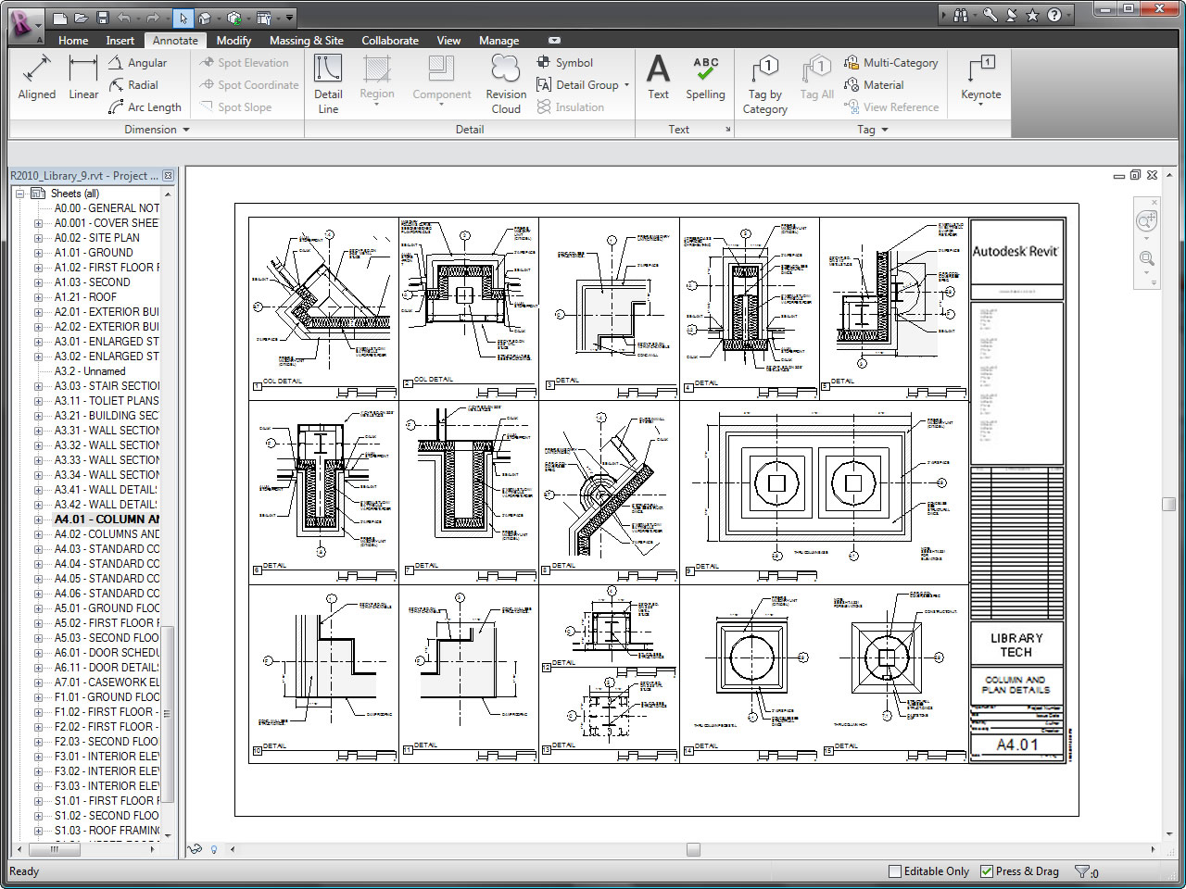Select the Linear dimension tool
The height and width of the screenshot is (889, 1186).
coord(83,77)
